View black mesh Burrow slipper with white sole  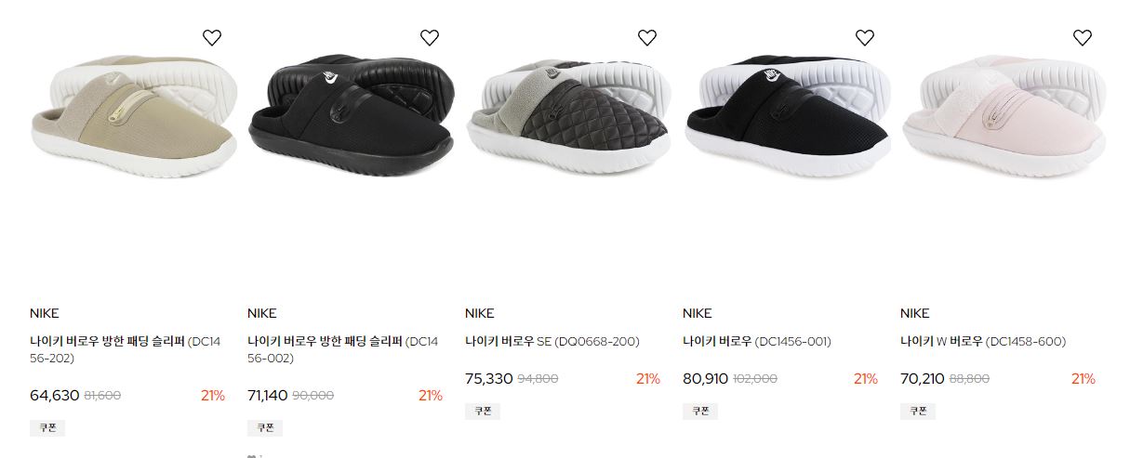pyautogui.click(x=787, y=116)
